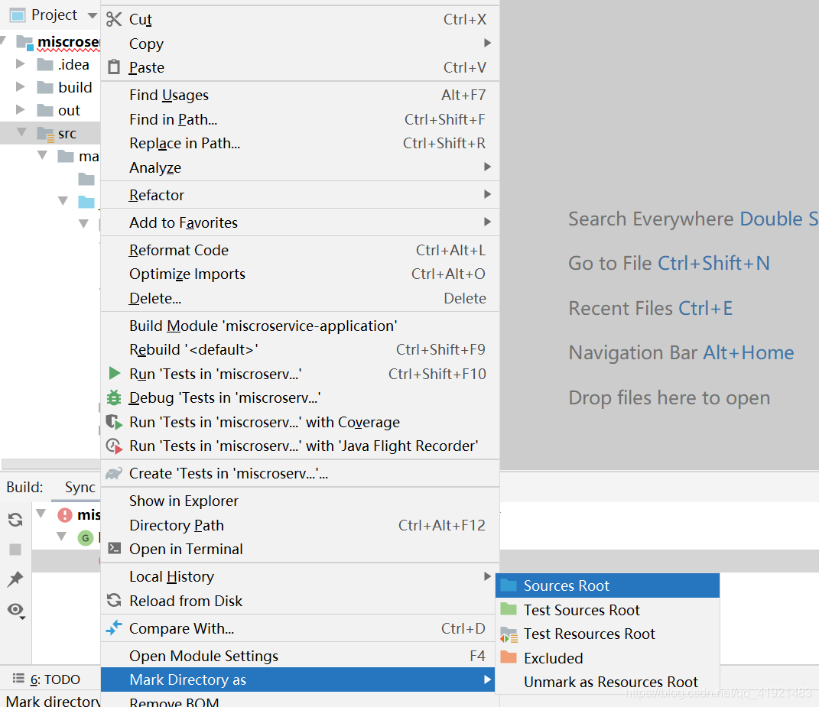The image size is (819, 707).
Task: Click the Java Flight Recorder run icon
Action: pyautogui.click(x=114, y=446)
